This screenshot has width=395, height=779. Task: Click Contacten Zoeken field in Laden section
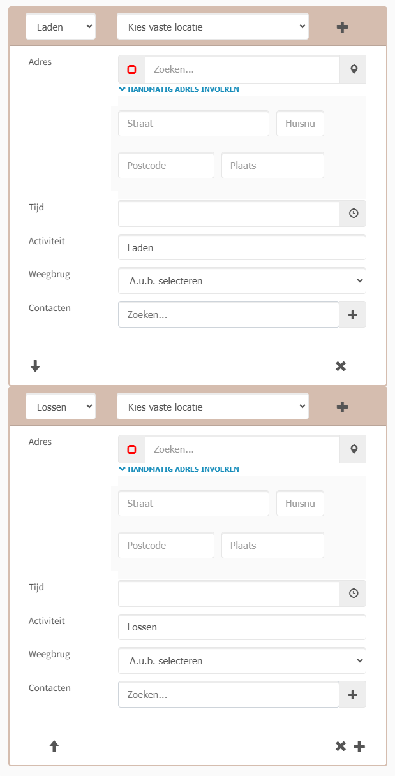228,314
